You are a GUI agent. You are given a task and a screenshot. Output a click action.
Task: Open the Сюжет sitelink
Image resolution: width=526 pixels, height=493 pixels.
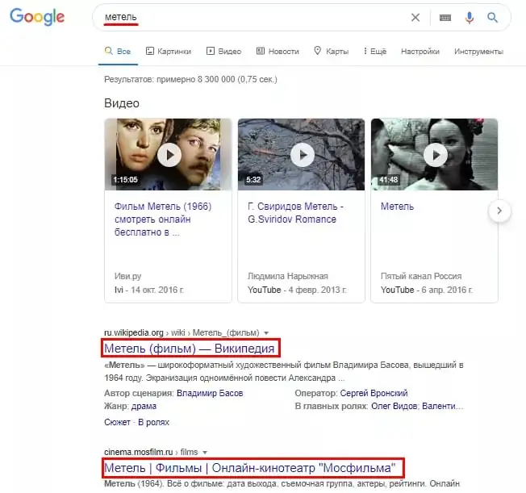117,422
